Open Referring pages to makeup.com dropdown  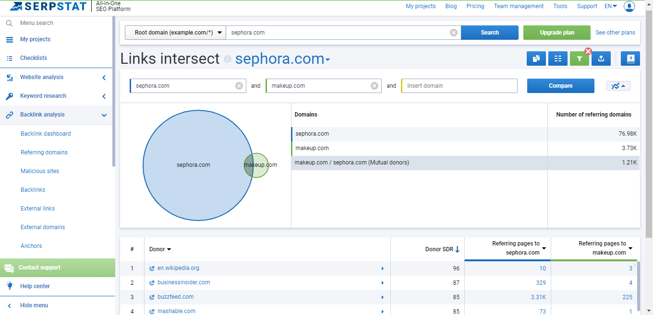pyautogui.click(x=630, y=248)
